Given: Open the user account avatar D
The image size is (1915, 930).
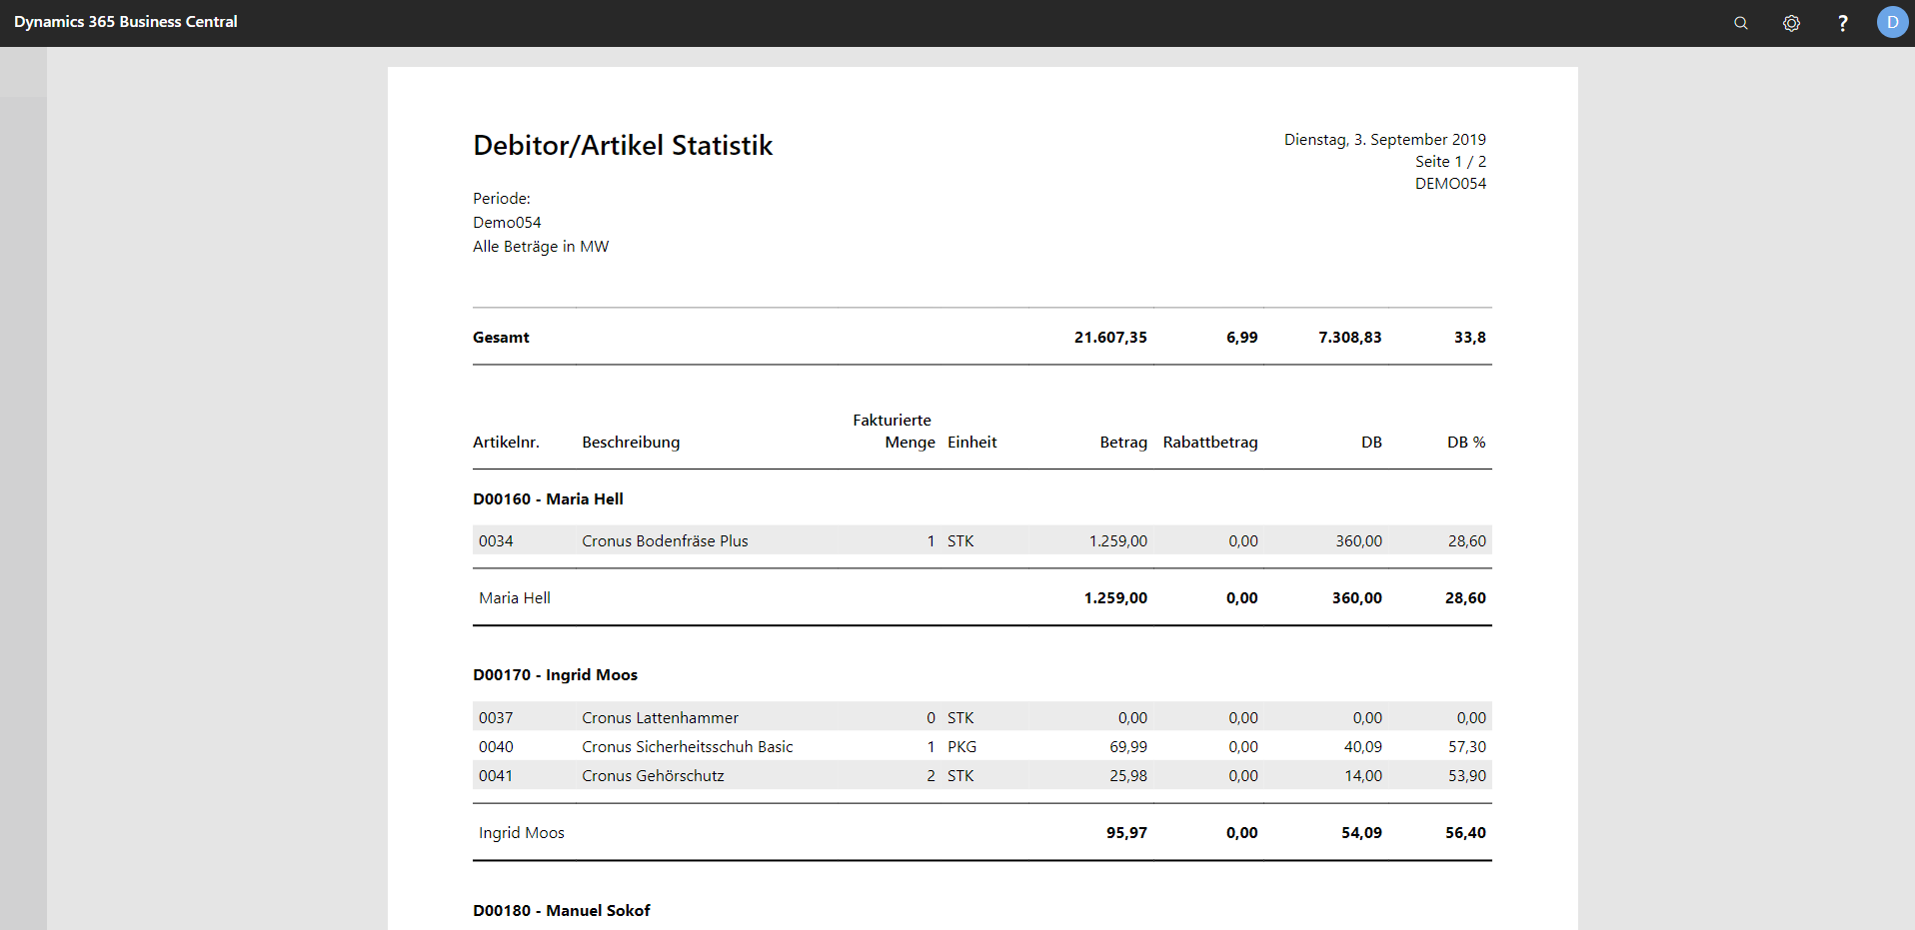Looking at the screenshot, I should tap(1892, 22).
